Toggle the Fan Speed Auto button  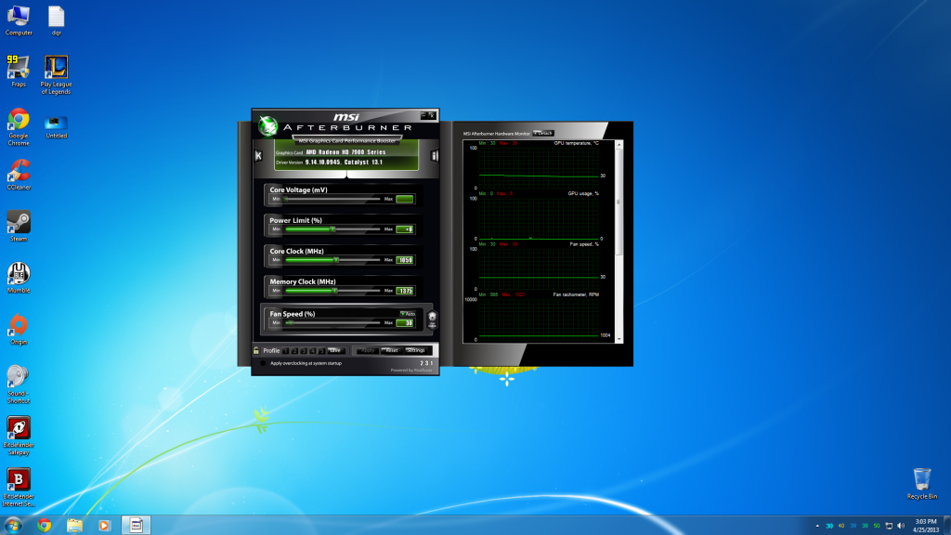point(409,314)
